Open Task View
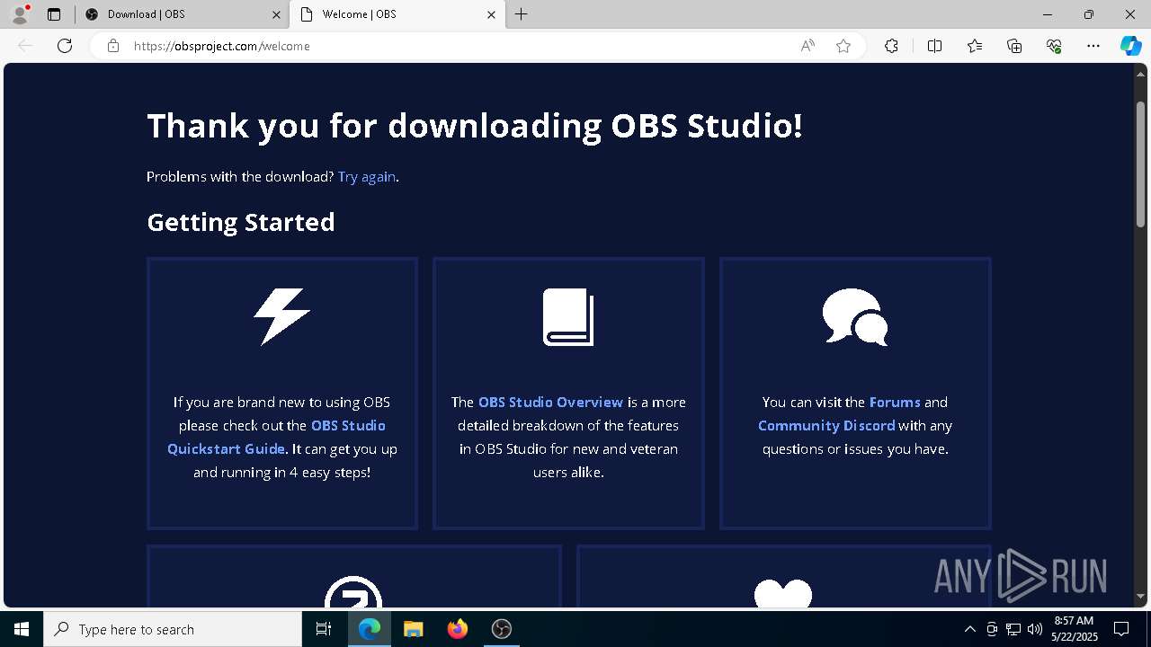 click(324, 629)
